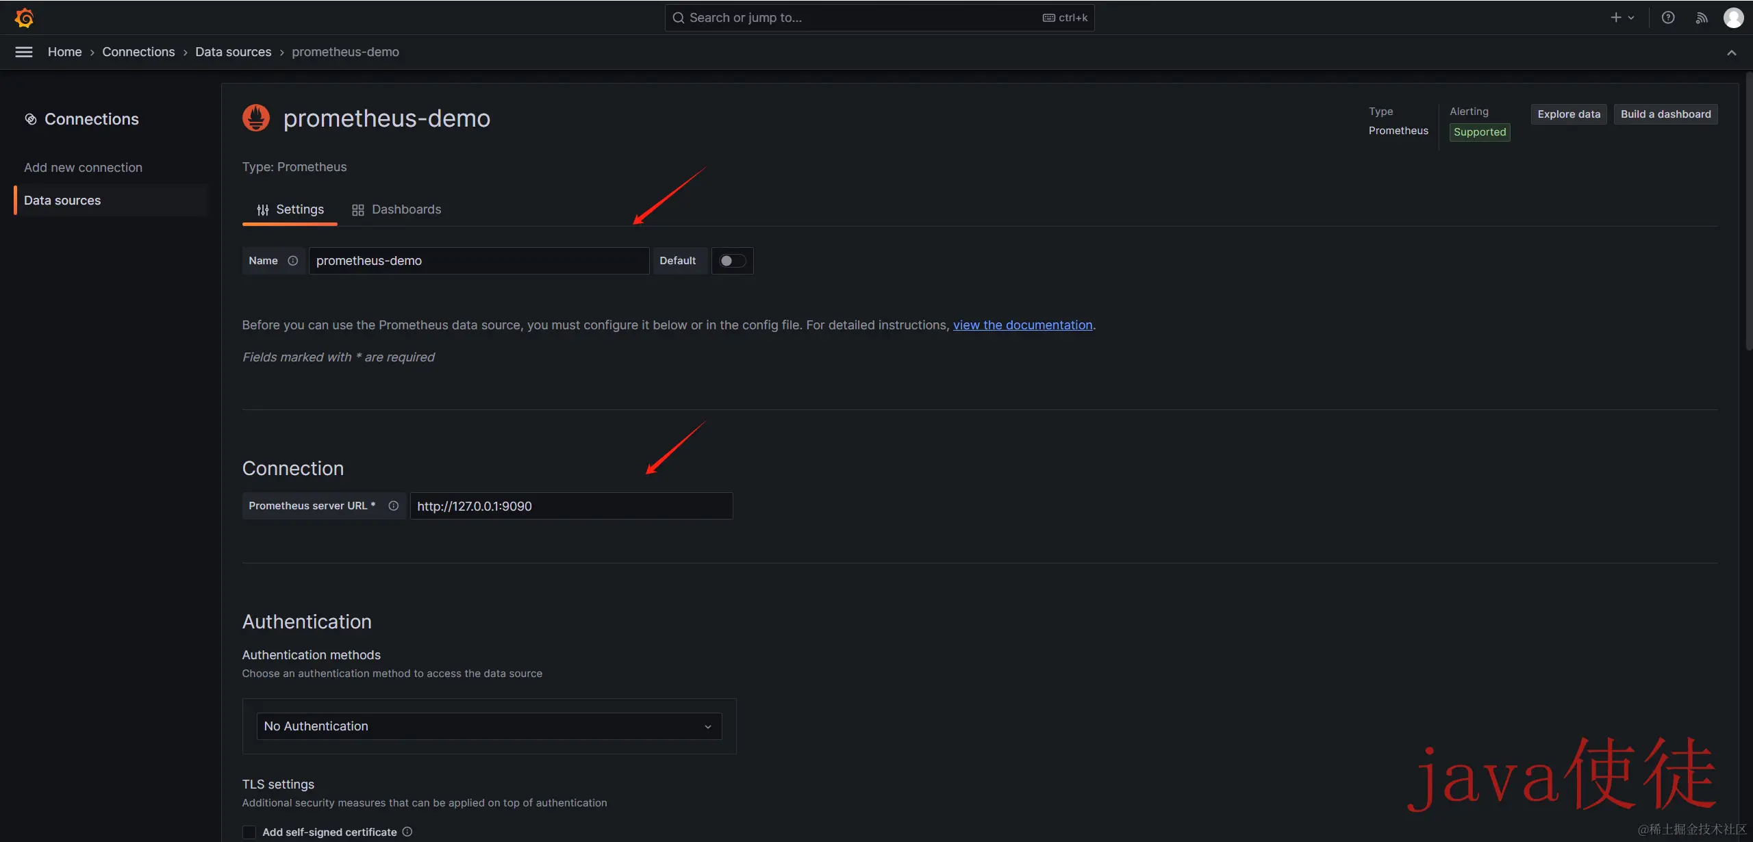This screenshot has width=1753, height=842.
Task: Toggle the Default data source switch
Action: click(732, 261)
